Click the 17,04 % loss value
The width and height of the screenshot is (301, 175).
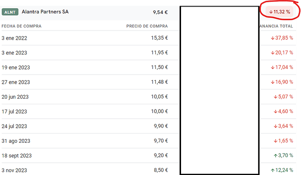[x=284, y=68]
